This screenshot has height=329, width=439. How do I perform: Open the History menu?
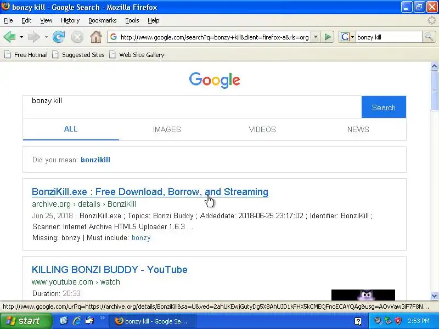[70, 20]
